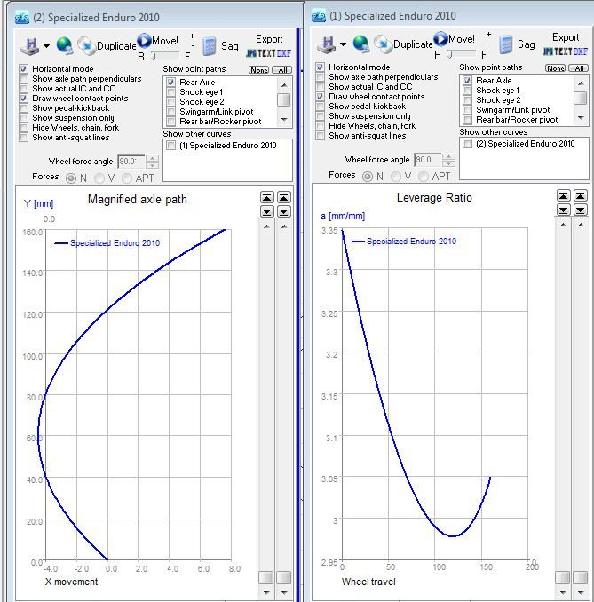Screen dimensions: 594x602
Task: Select APT forces radio in window (1)
Action: pos(424,177)
